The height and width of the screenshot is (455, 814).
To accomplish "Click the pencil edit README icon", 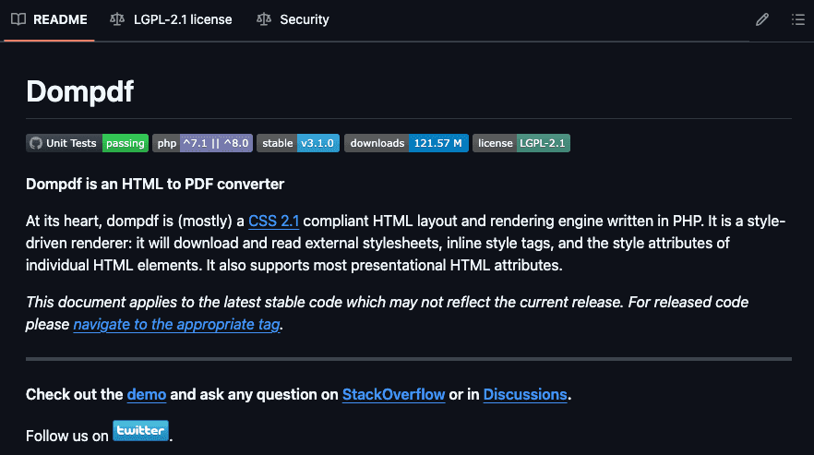I will (x=762, y=19).
